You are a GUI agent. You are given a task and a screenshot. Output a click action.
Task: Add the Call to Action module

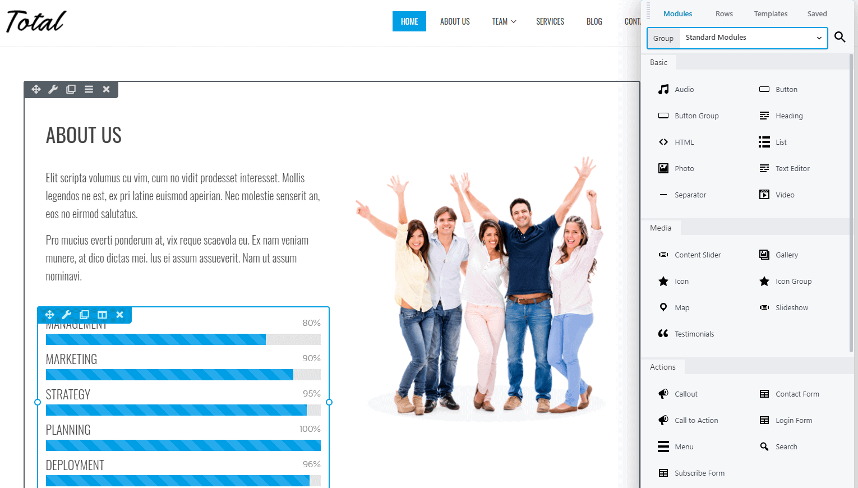point(688,420)
